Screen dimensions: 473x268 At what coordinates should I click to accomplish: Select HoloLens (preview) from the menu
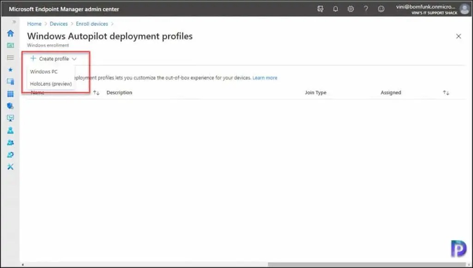click(50, 84)
